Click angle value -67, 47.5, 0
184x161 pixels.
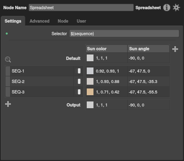click(139, 71)
